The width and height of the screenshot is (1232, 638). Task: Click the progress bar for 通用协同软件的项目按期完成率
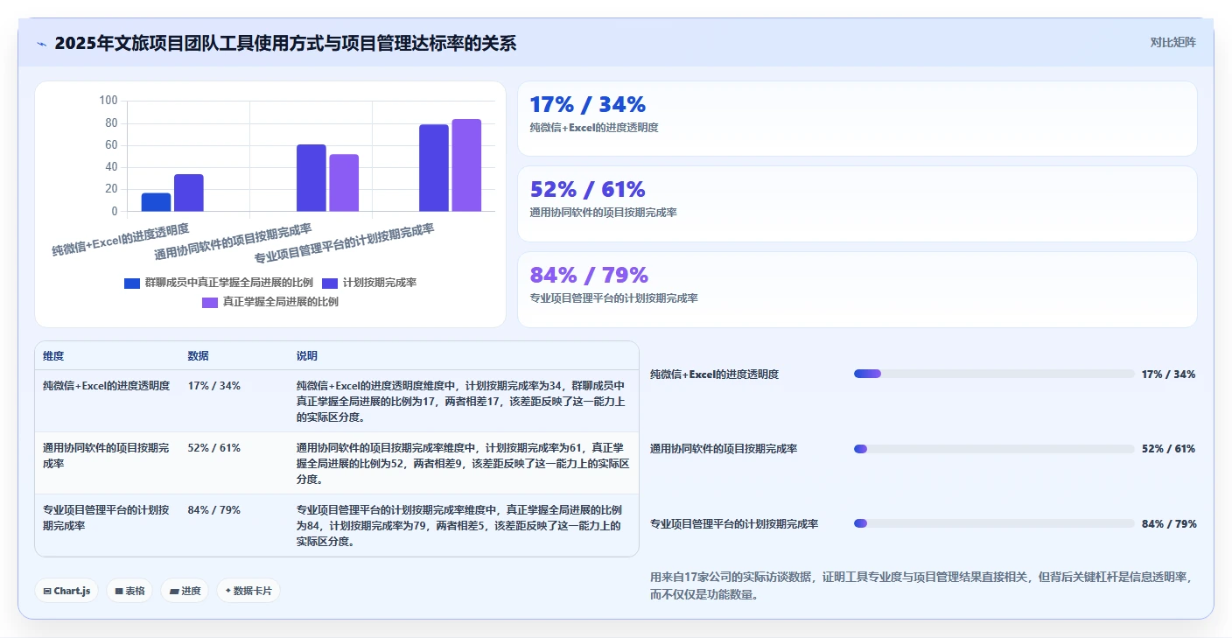[x=994, y=449]
